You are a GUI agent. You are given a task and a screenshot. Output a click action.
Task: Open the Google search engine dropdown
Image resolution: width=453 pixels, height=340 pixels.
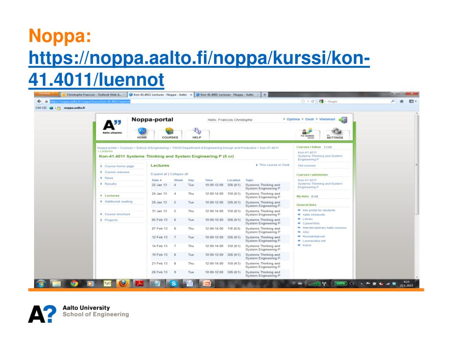[322, 101]
